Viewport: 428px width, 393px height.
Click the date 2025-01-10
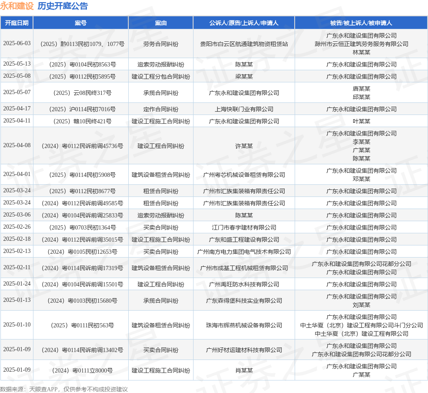point(17,325)
